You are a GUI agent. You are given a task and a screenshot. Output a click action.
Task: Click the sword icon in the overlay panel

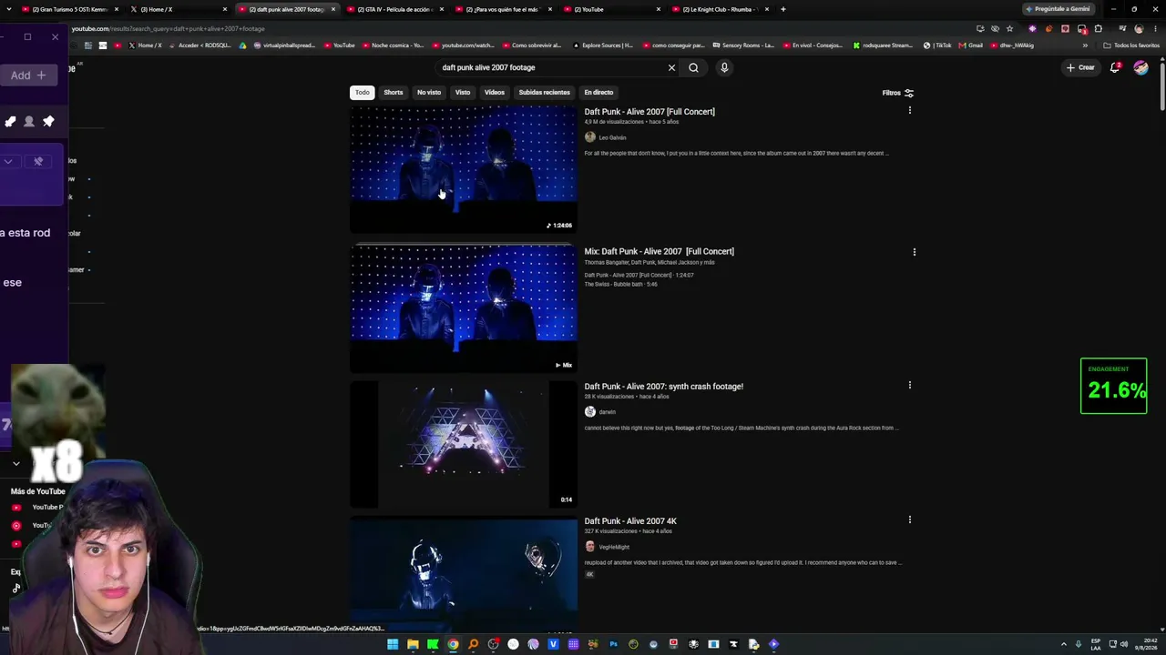tap(10, 121)
